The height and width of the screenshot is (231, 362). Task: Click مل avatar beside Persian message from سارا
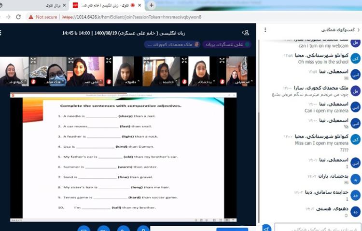pos(356,91)
